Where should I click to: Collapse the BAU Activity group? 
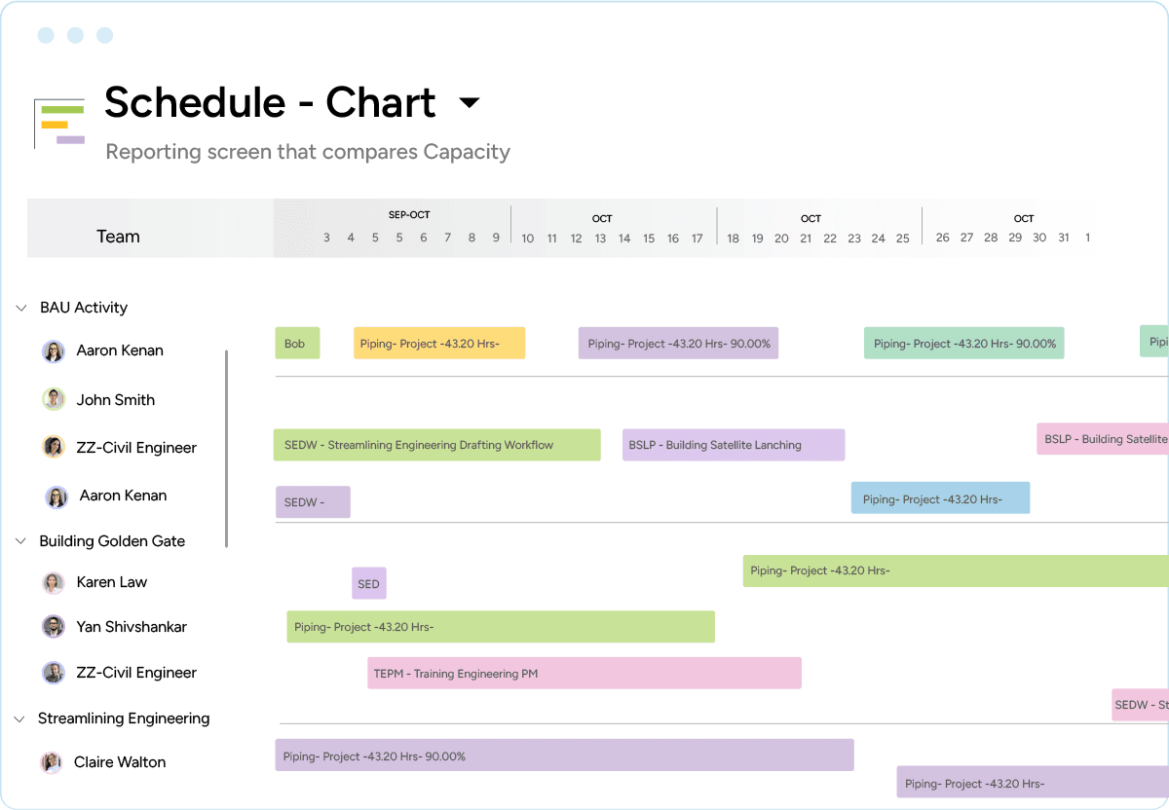pyautogui.click(x=20, y=307)
